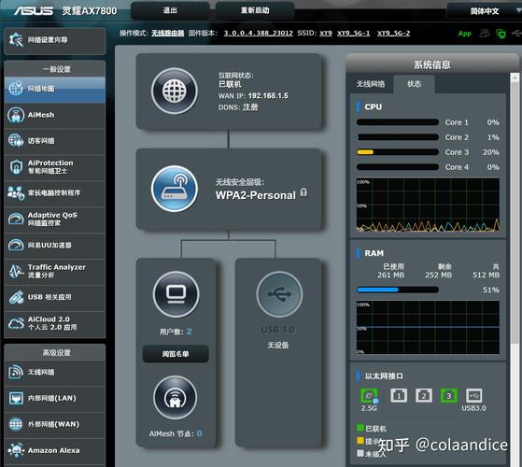Click the 重新启动 (Reboot) button

pos(255,10)
